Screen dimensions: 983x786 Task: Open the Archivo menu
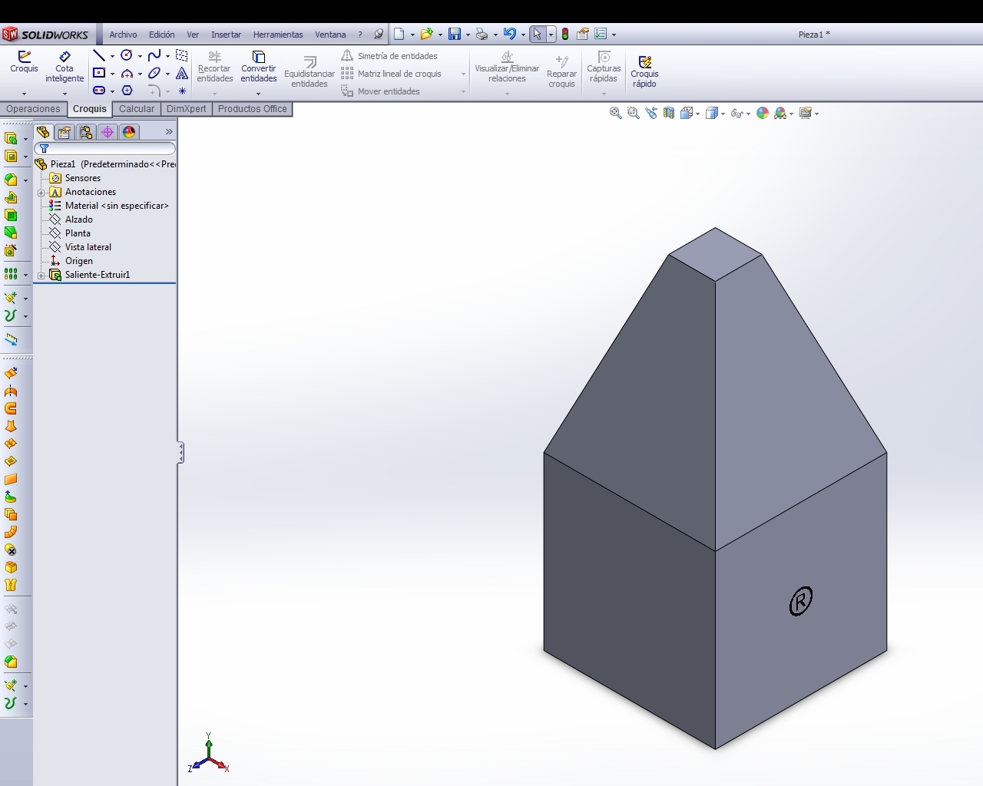(123, 35)
